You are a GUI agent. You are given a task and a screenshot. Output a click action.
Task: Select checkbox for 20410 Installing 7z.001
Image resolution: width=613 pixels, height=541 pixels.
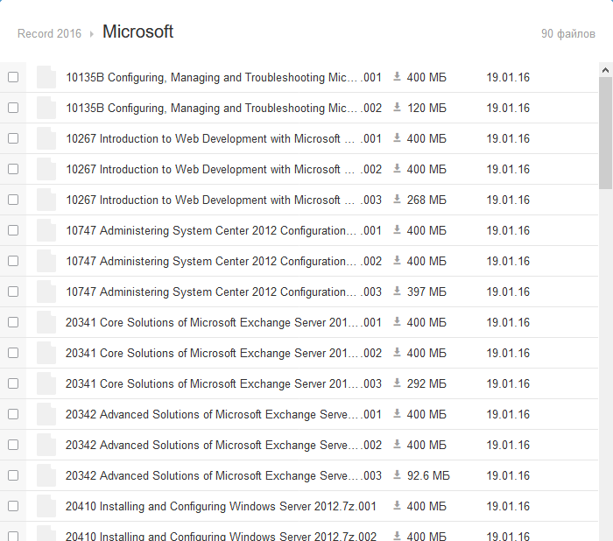[x=13, y=506]
